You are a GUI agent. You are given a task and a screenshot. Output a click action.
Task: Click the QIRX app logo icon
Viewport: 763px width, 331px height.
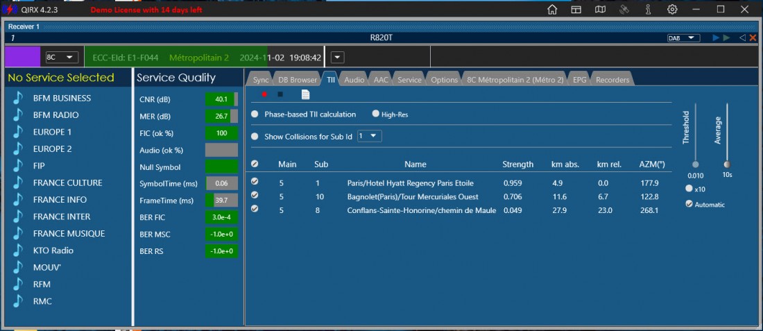(x=10, y=9)
